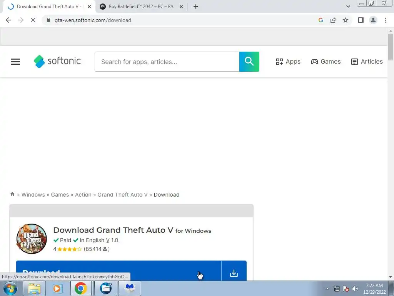Open the volume speaker icon
Viewport: 394px width, 296px height.
pyautogui.click(x=355, y=289)
